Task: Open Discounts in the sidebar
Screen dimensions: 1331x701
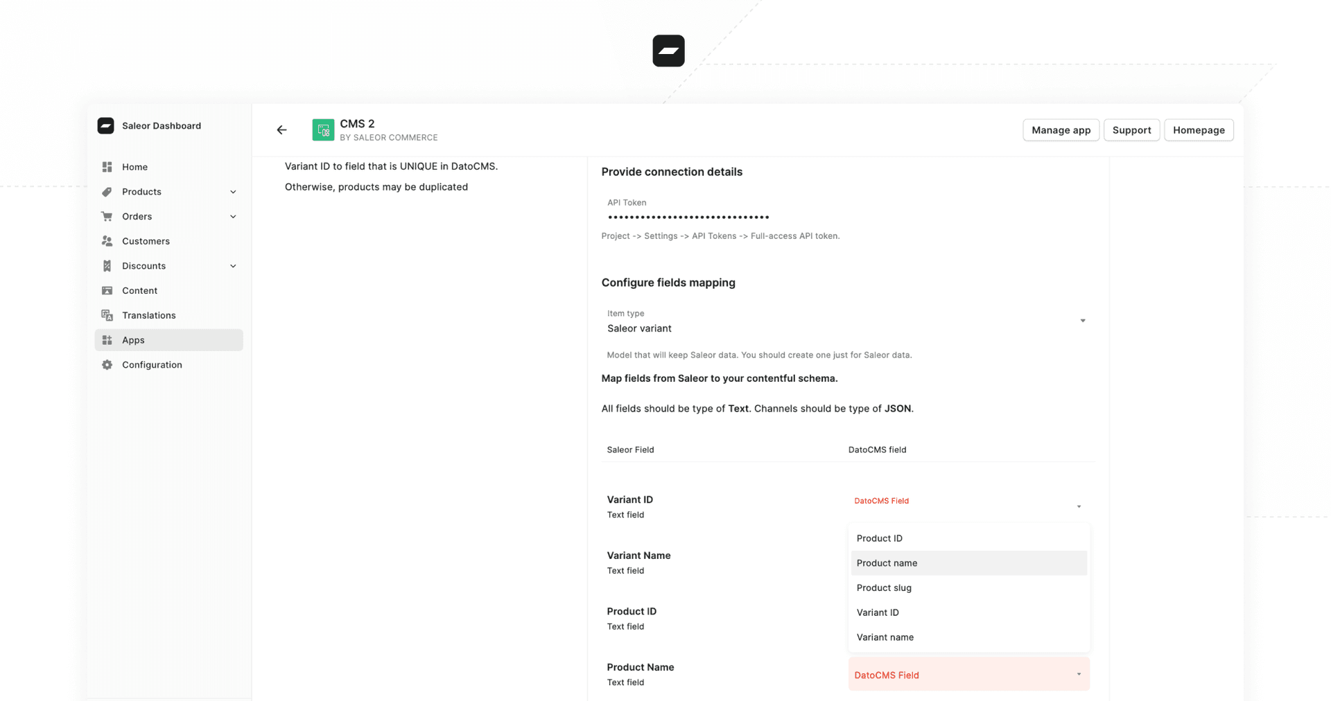Action: click(168, 266)
